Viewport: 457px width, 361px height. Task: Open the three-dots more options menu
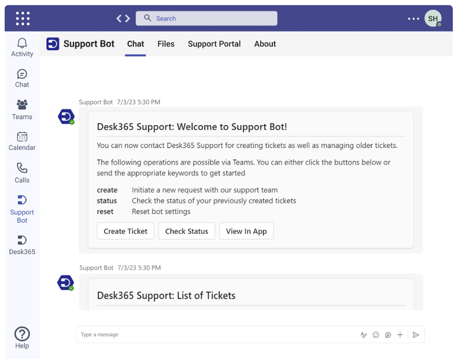(x=413, y=19)
